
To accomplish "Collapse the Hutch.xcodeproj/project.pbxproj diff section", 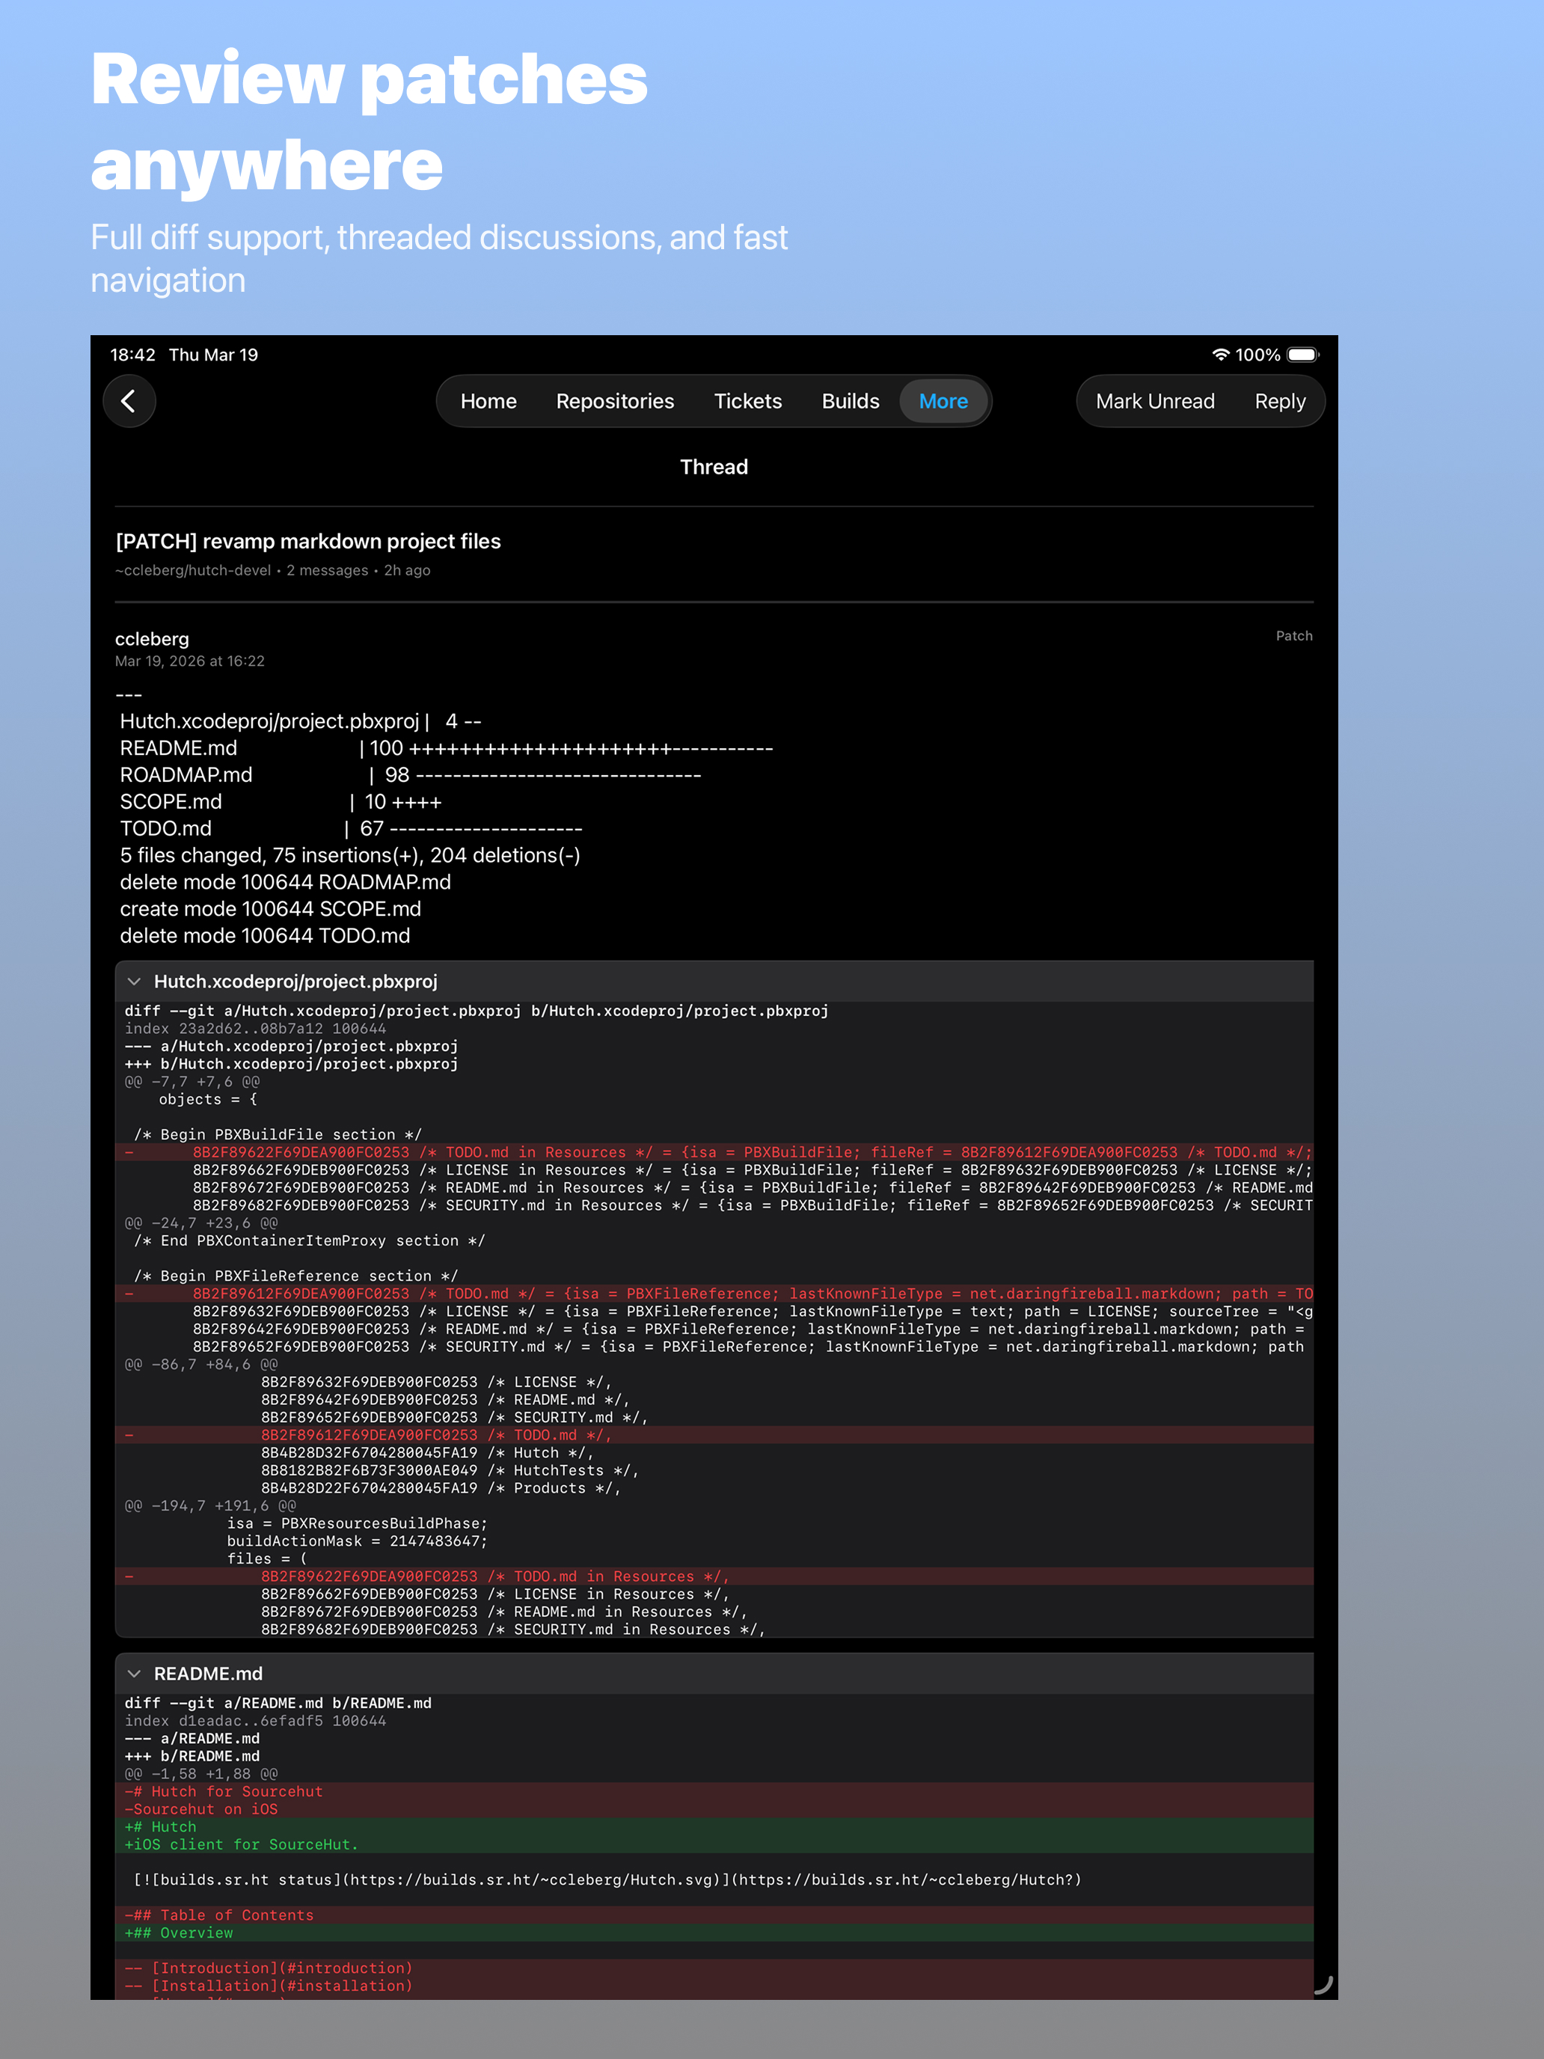I will point(134,982).
